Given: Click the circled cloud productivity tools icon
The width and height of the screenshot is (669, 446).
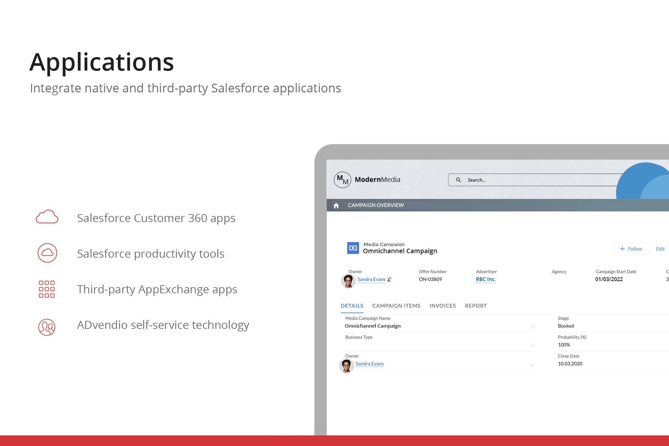Looking at the screenshot, I should [x=47, y=253].
